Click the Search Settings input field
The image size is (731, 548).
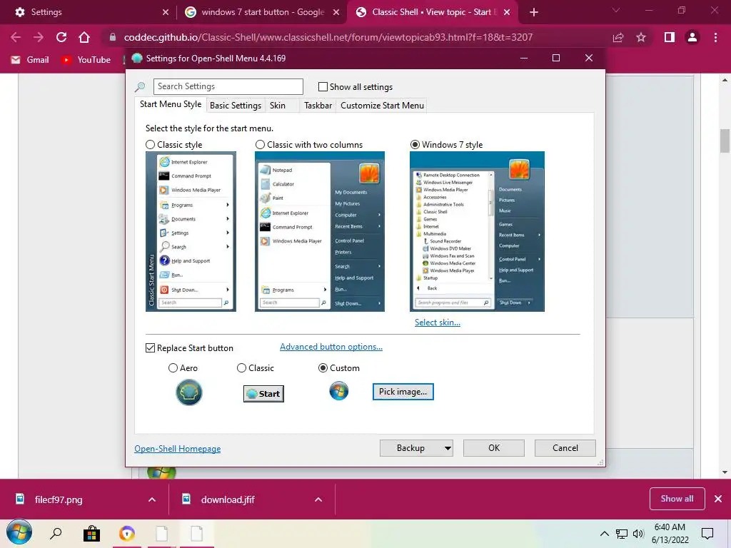tap(228, 86)
